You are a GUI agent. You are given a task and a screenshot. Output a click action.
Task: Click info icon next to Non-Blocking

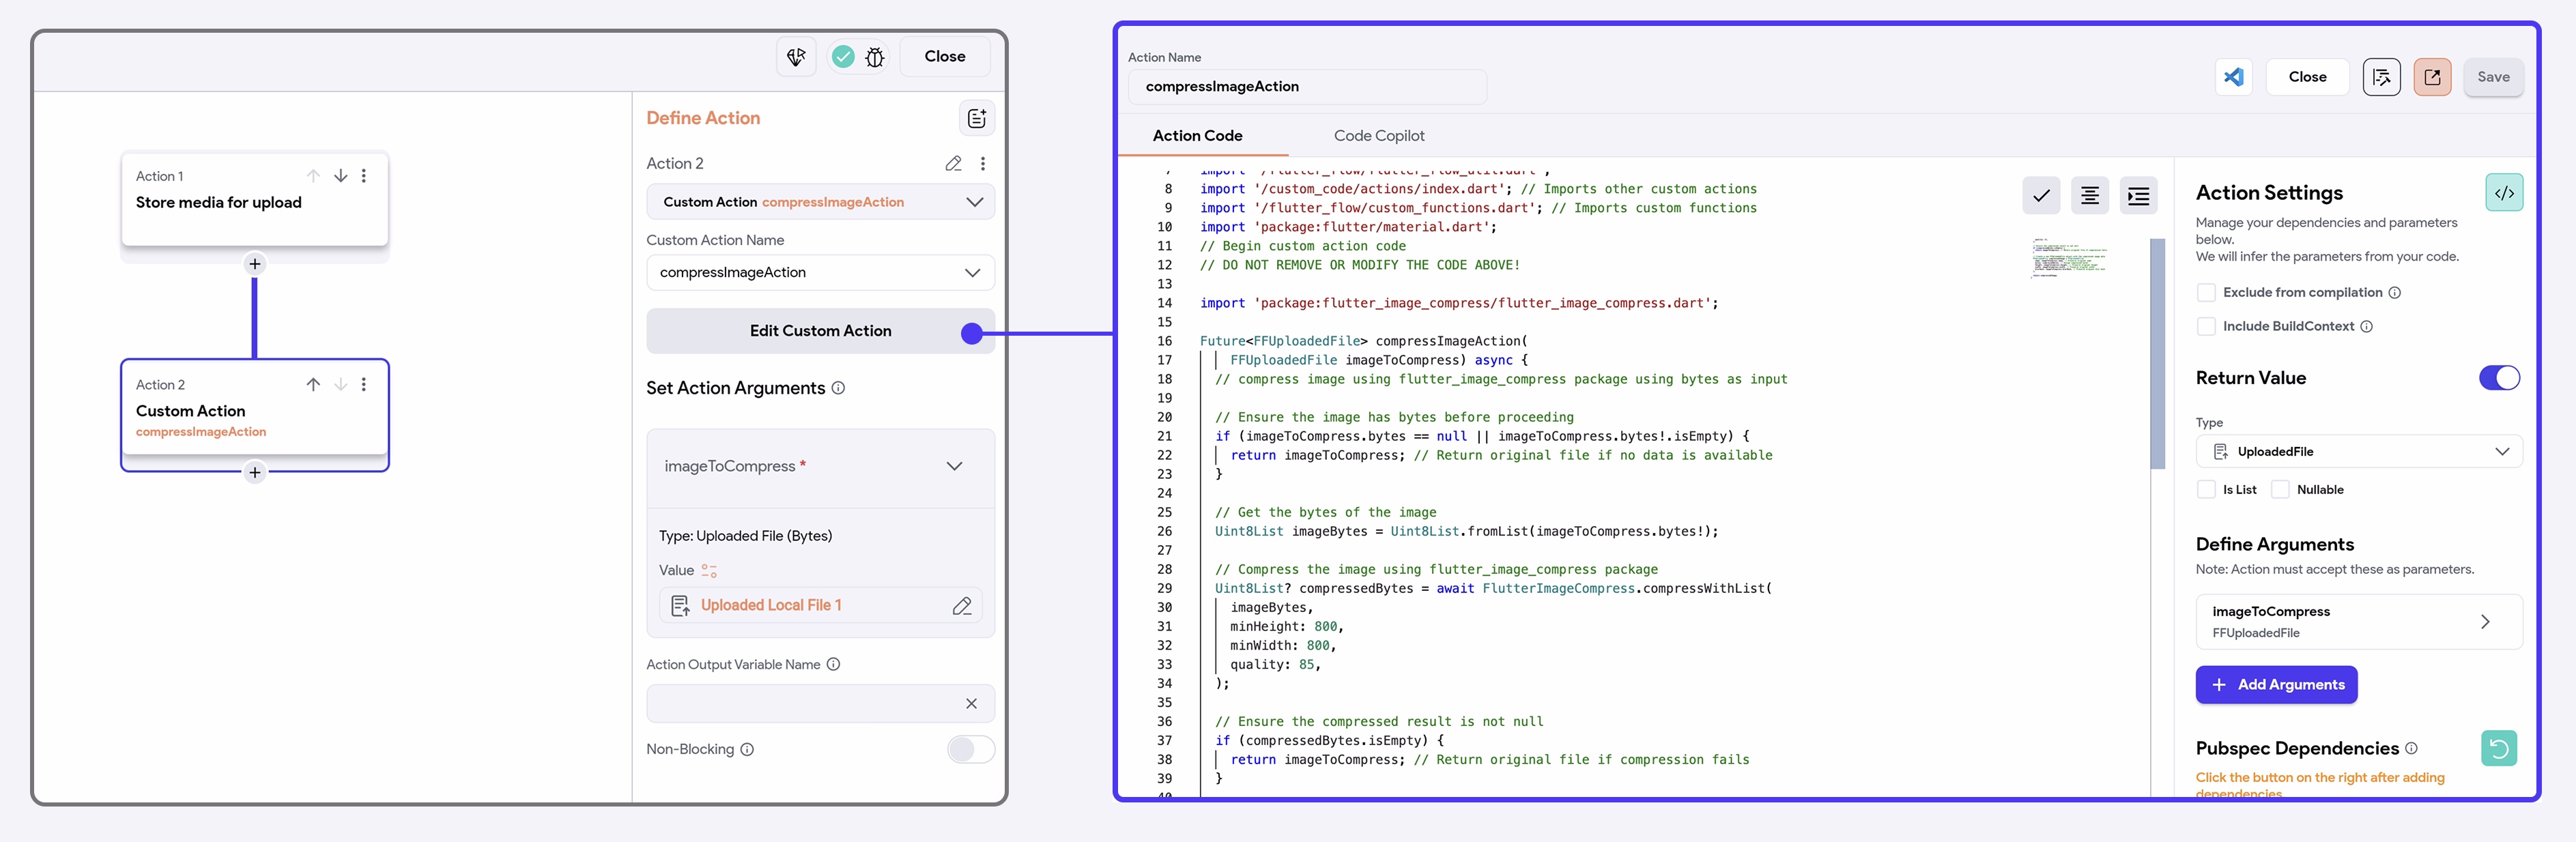tap(747, 749)
